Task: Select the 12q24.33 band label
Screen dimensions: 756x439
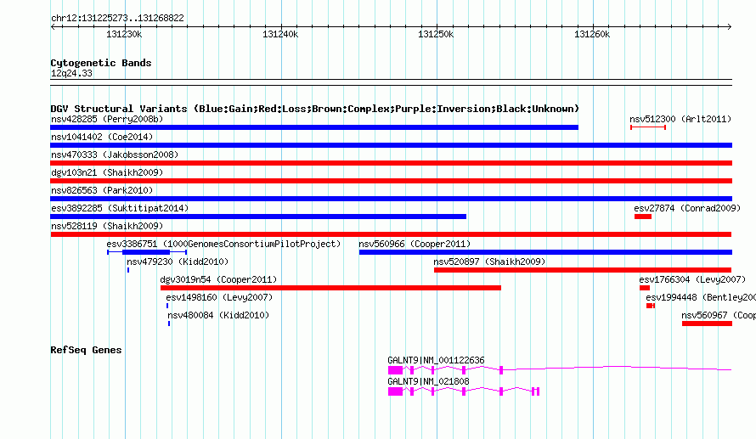Action: [71, 73]
